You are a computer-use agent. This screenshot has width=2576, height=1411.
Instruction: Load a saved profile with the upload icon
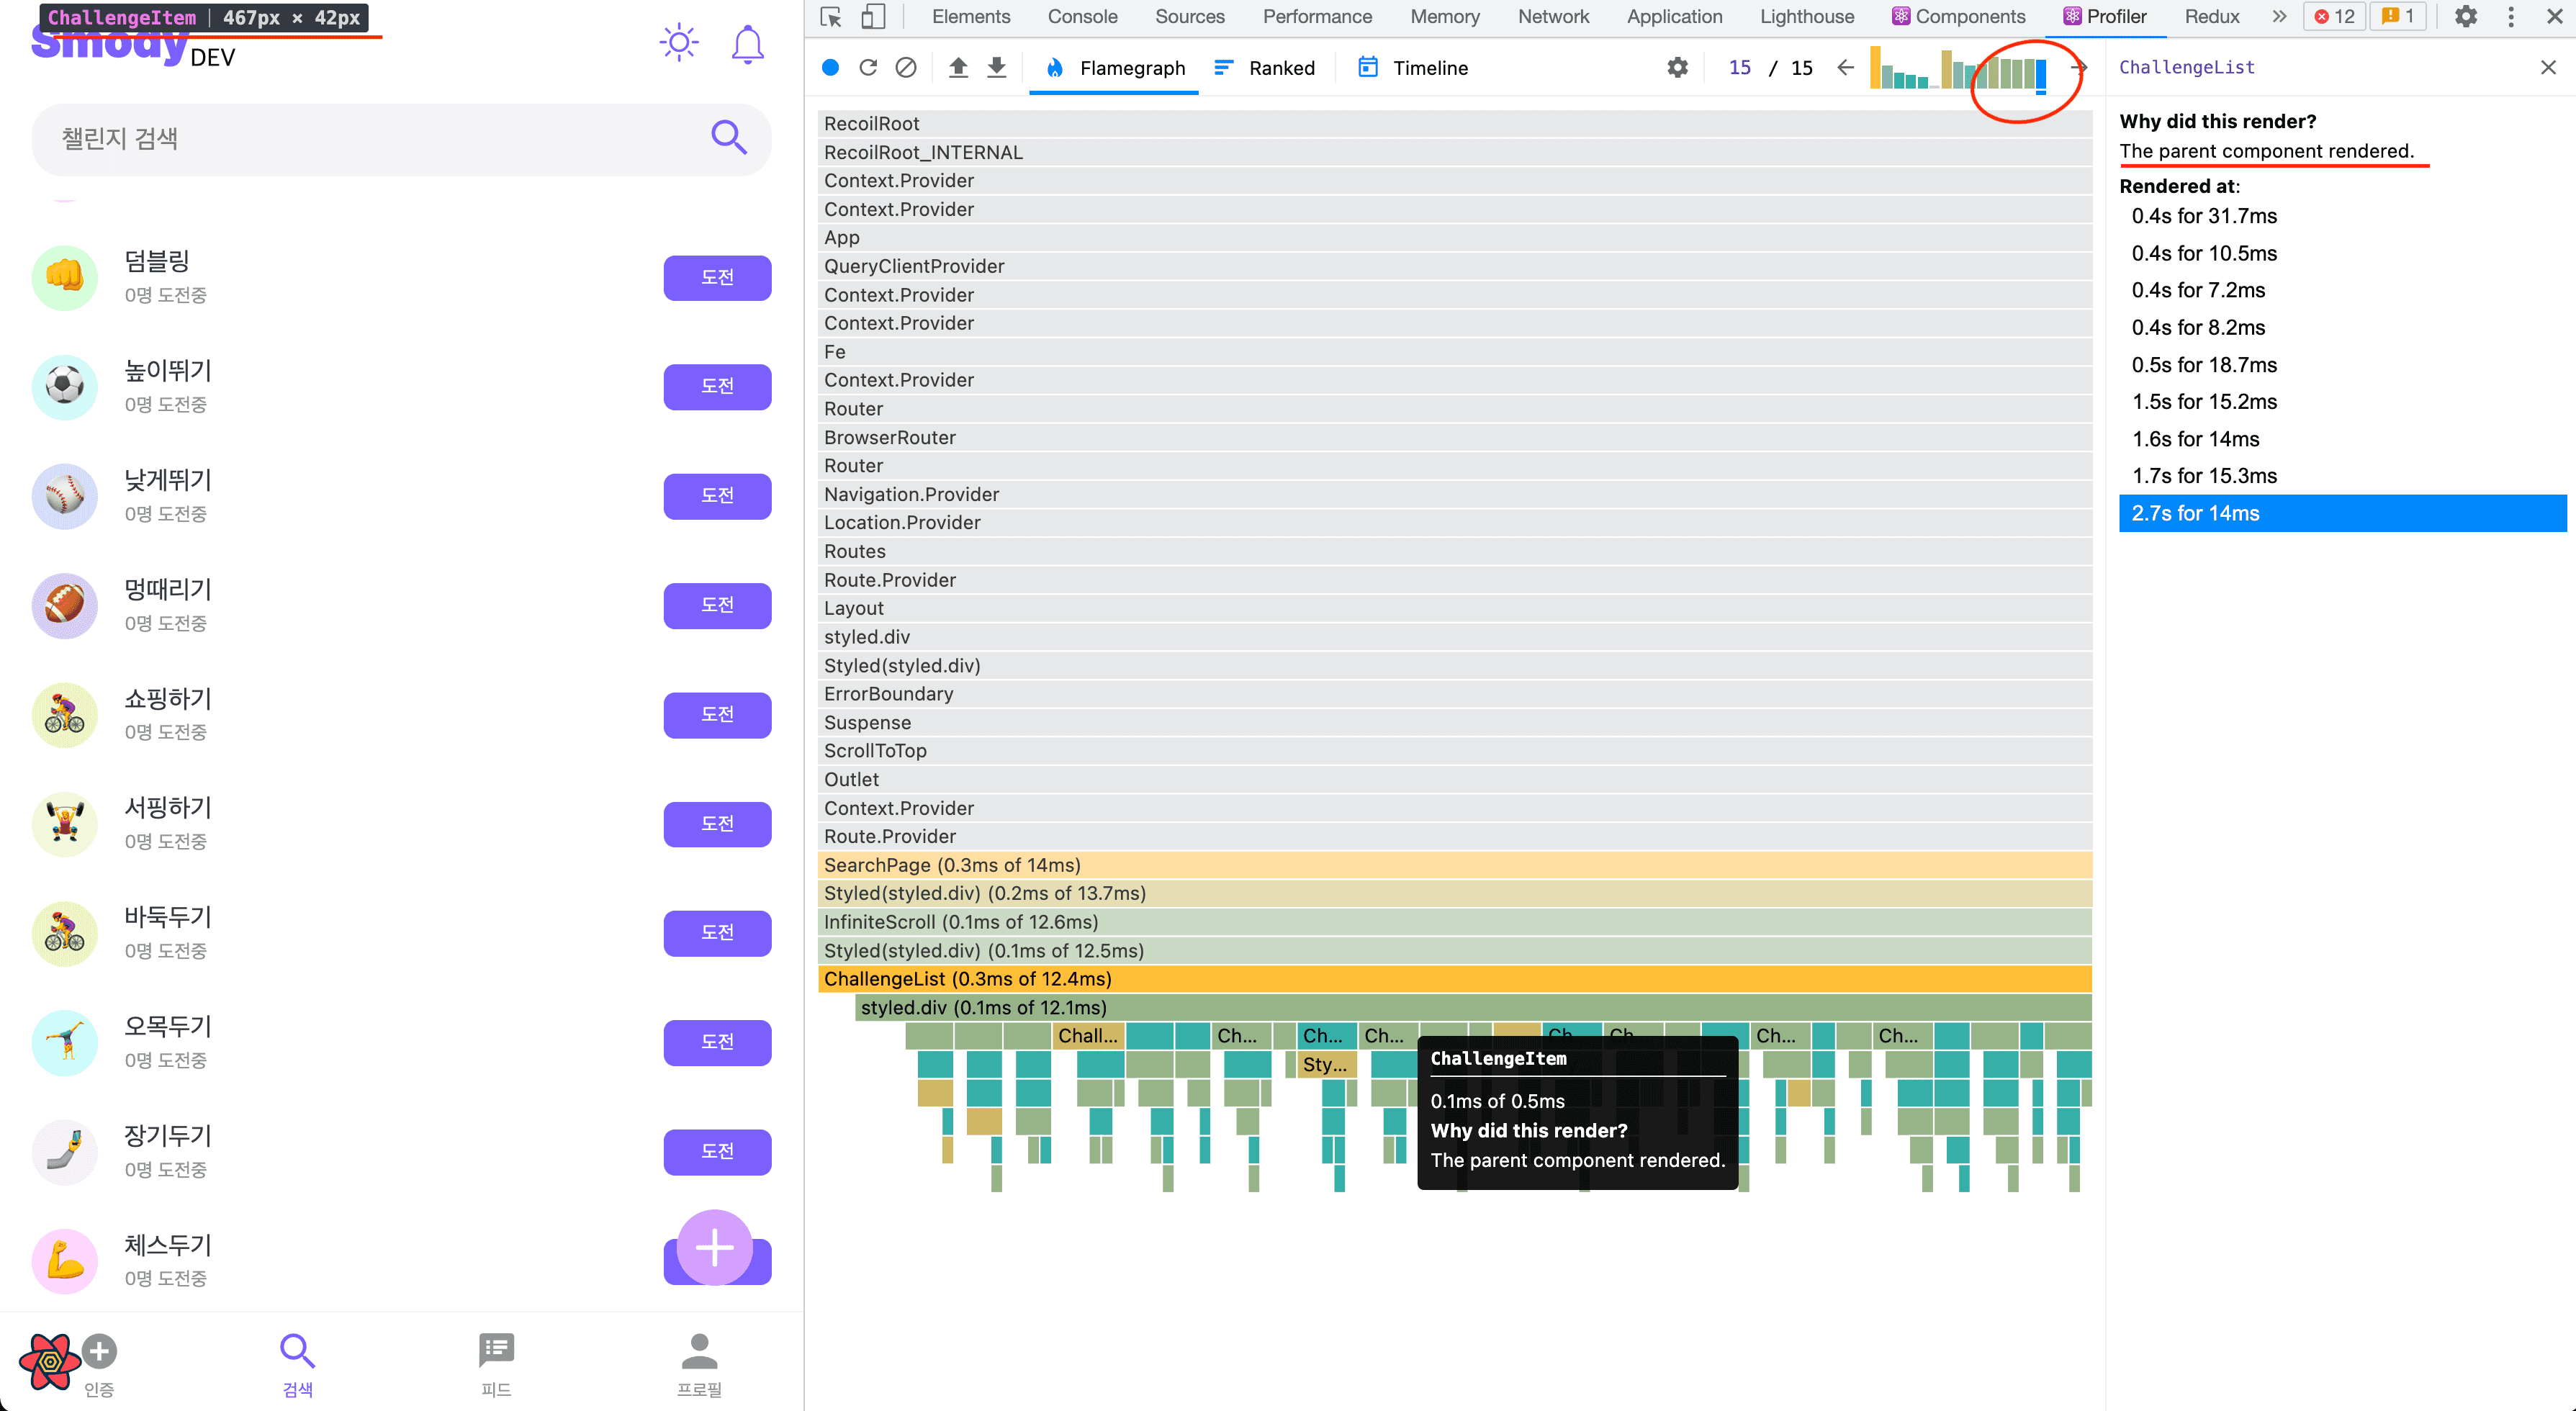(958, 67)
